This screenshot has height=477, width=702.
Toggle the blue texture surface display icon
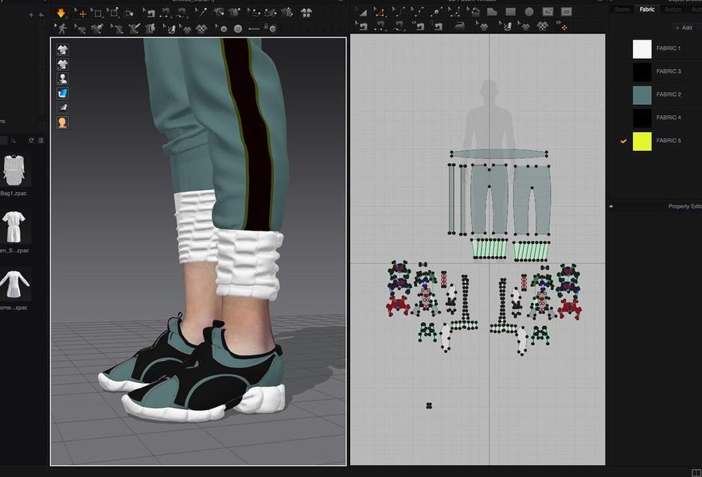62,93
